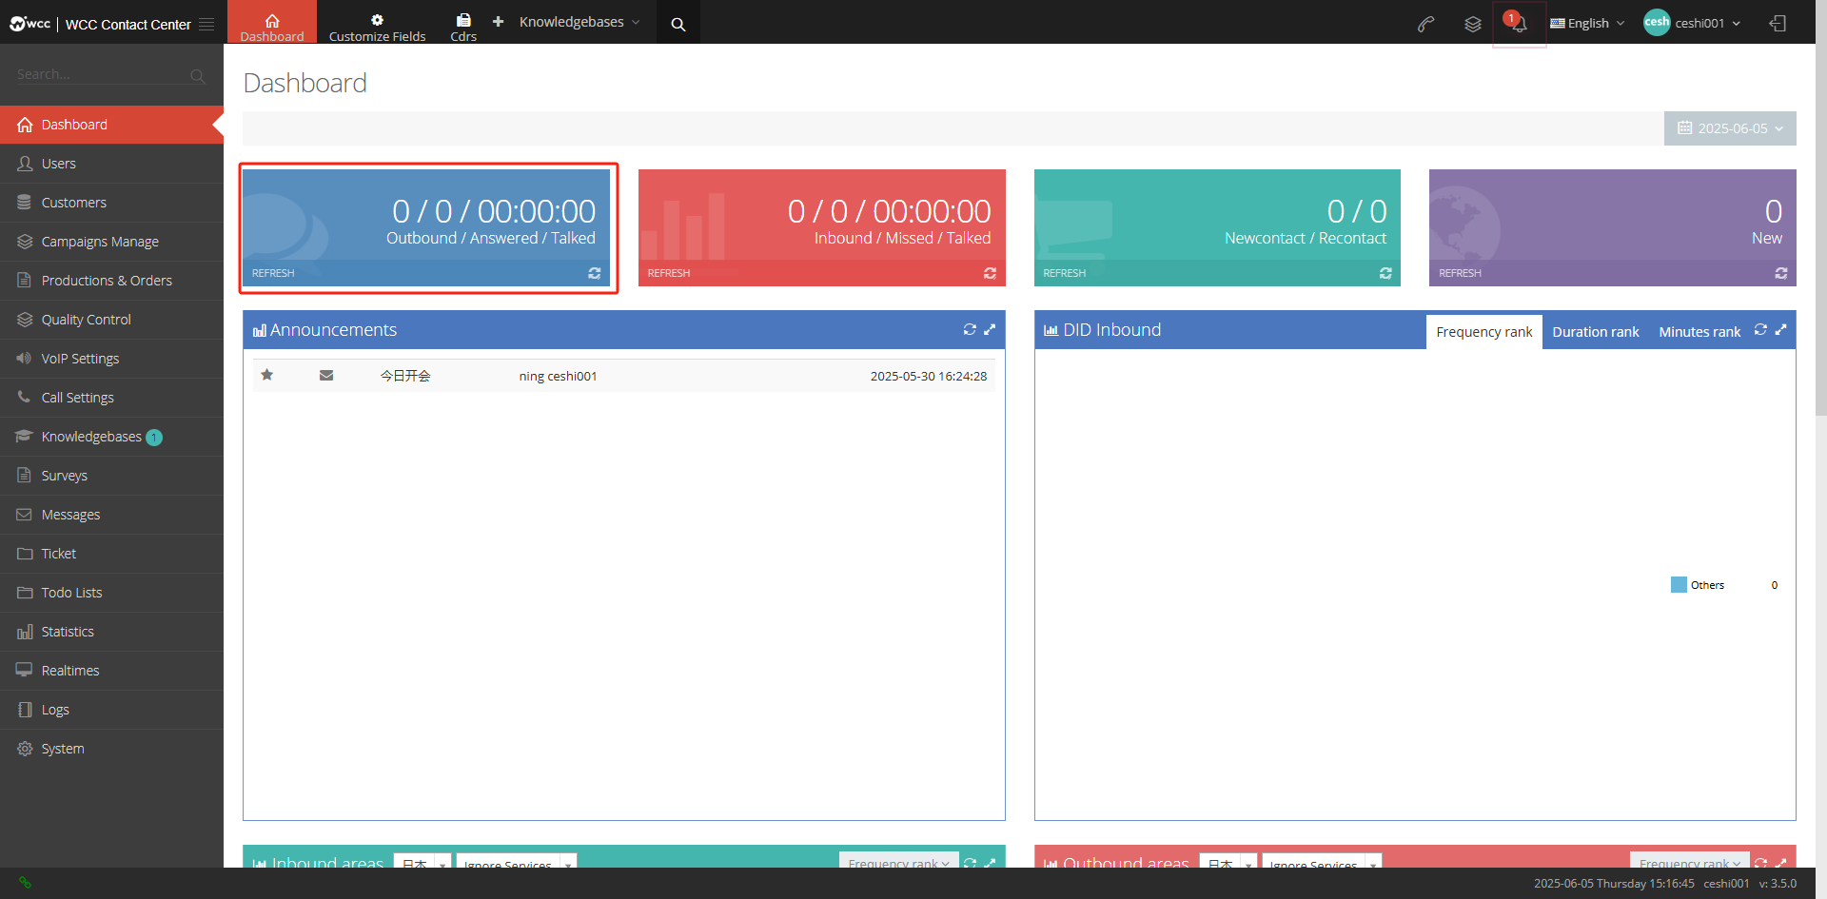Click the sidebar search magnifier icon

click(197, 75)
